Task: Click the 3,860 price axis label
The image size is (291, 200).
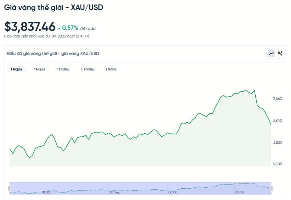Action: 277,99
